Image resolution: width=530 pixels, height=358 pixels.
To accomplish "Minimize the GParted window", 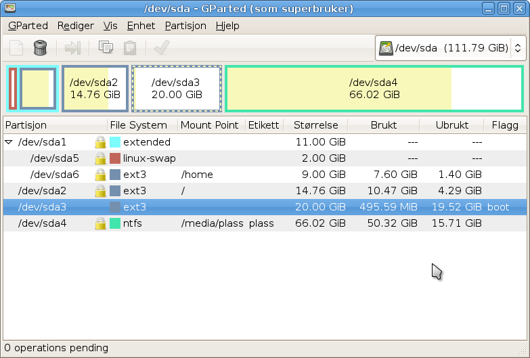I will pyautogui.click(x=489, y=8).
